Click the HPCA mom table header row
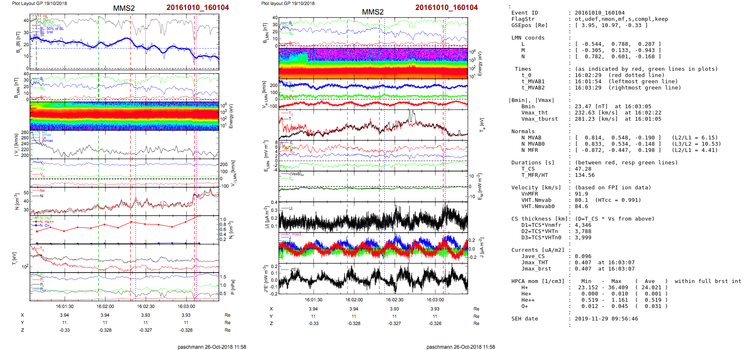 pos(626,281)
